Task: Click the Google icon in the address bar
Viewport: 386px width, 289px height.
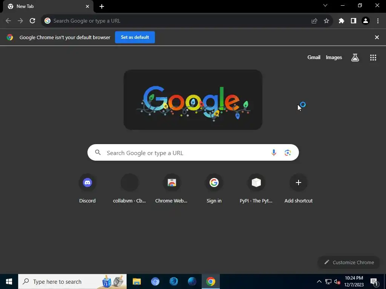Action: pyautogui.click(x=47, y=21)
